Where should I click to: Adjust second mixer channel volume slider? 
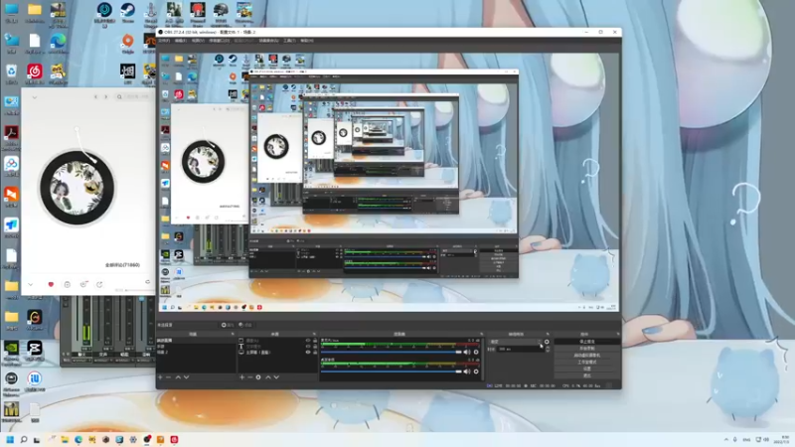pos(392,372)
